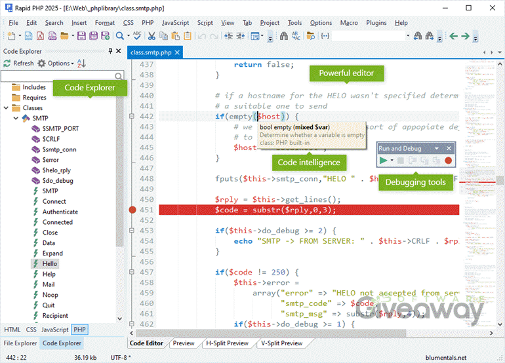This screenshot has width=505, height=363.
Task: Paste with the clipboard Paste icon
Action: tap(176, 36)
